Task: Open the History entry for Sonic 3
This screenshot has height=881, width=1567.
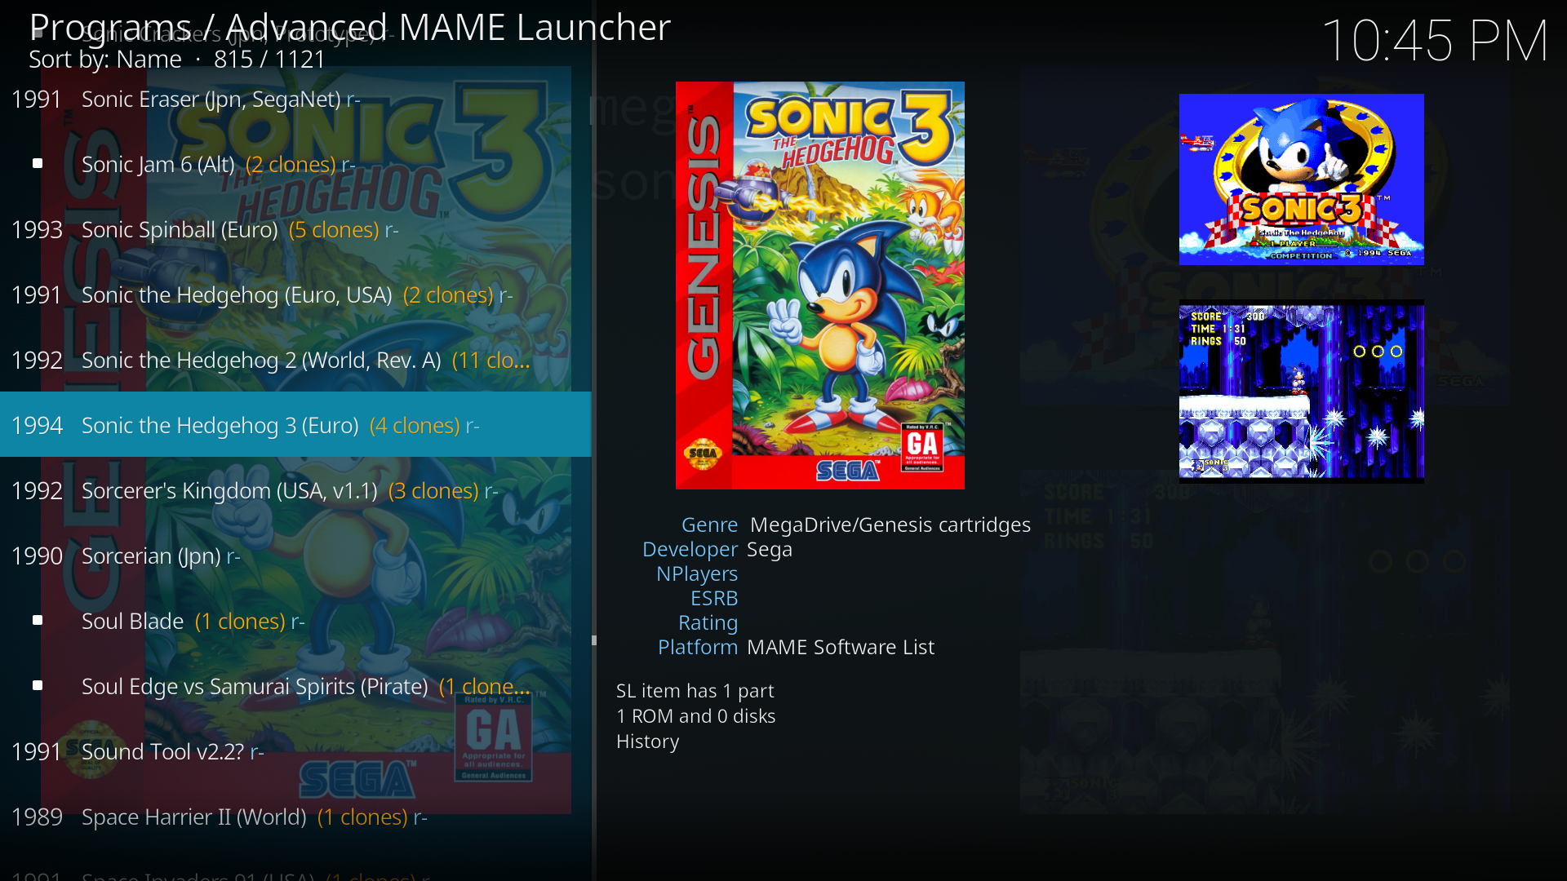Action: [647, 741]
